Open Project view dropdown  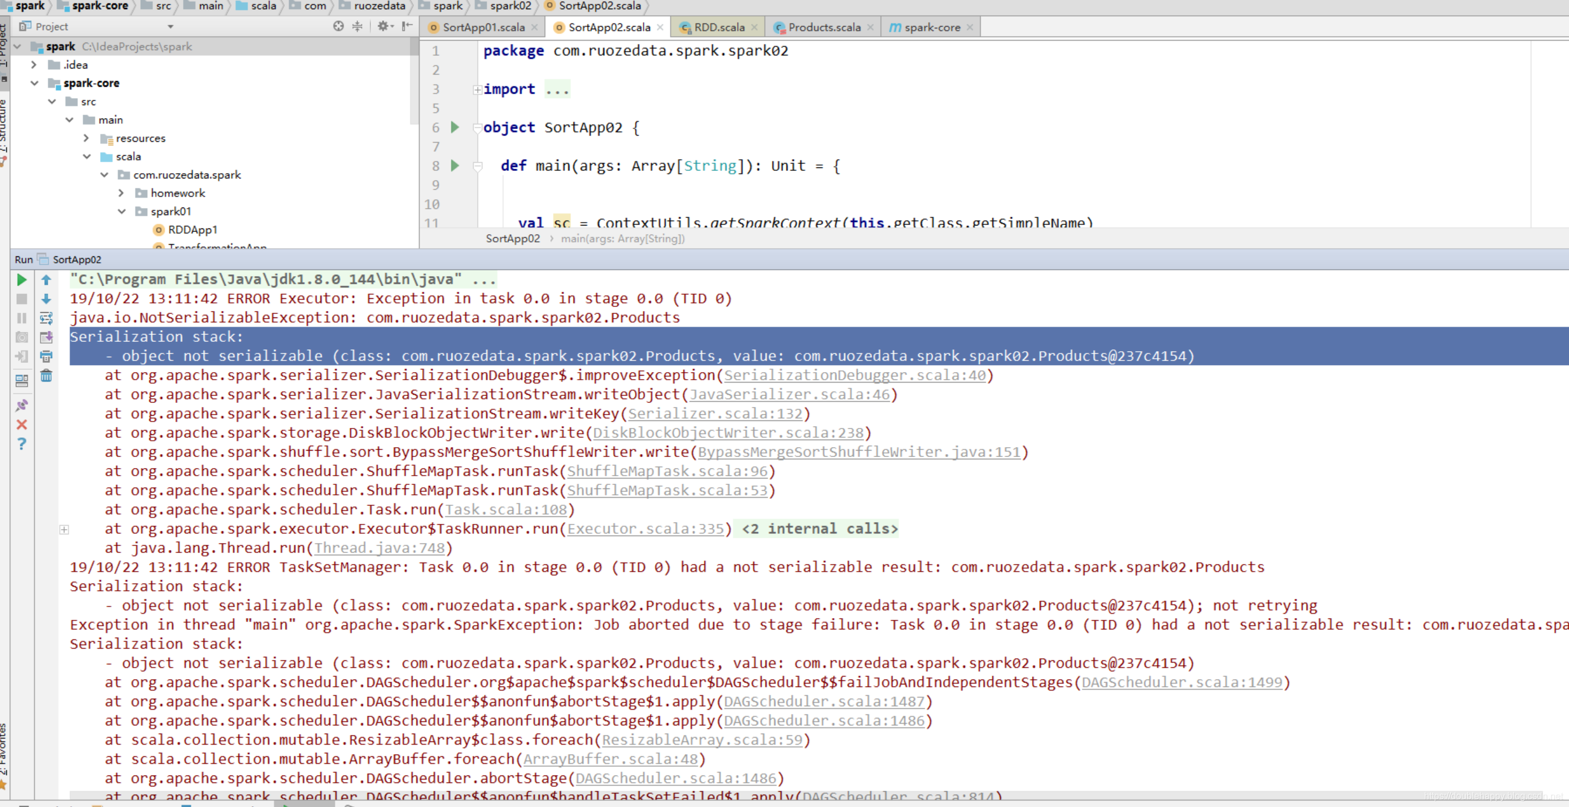click(170, 27)
